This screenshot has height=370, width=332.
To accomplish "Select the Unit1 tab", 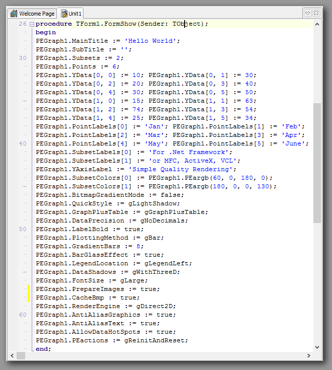I will point(71,14).
